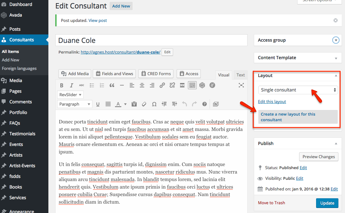Screen dimensions: 345x213
Task: Redo the last edit
Action: (194, 104)
